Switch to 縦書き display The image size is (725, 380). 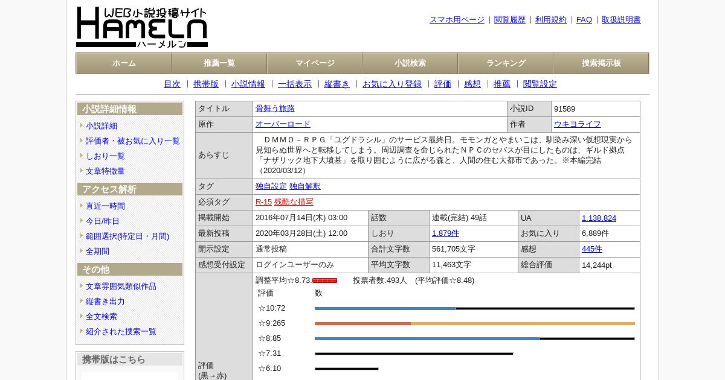pyautogui.click(x=337, y=84)
